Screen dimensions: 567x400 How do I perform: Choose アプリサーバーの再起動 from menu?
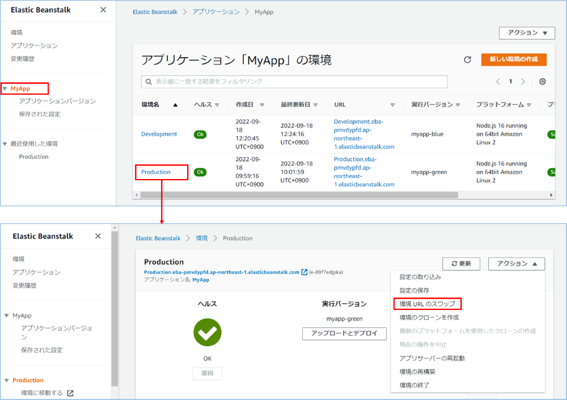click(432, 358)
